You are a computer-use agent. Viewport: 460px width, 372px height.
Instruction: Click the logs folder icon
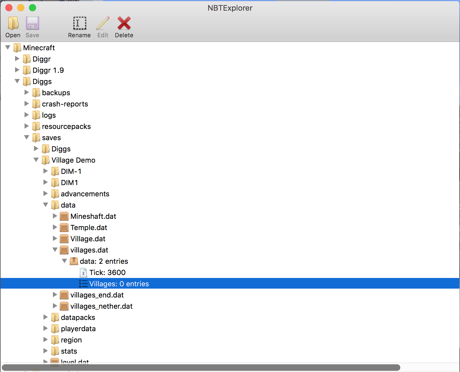click(36, 115)
